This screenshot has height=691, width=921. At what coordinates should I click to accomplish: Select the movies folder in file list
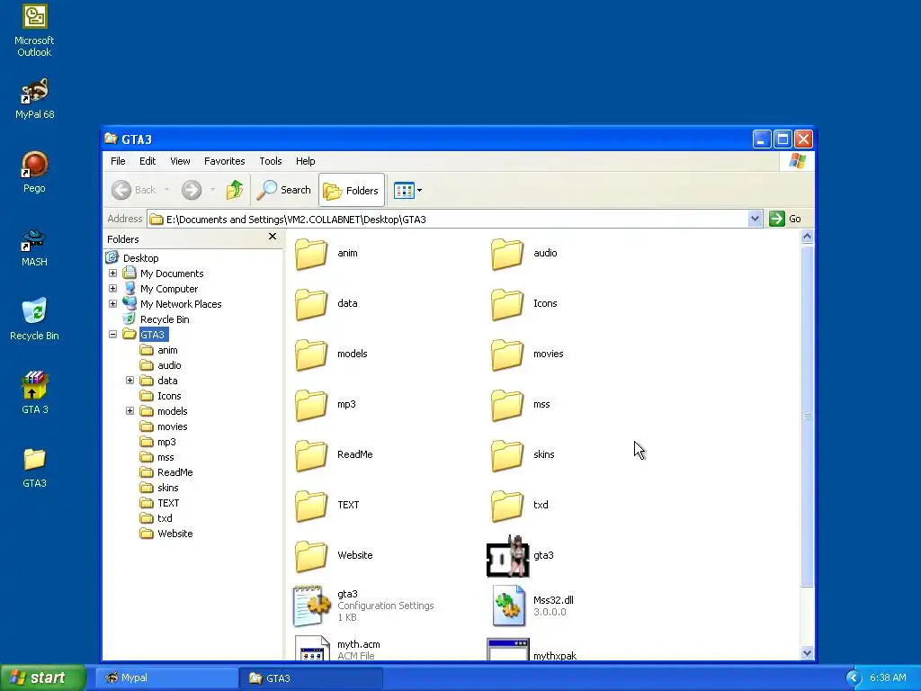[x=527, y=354]
